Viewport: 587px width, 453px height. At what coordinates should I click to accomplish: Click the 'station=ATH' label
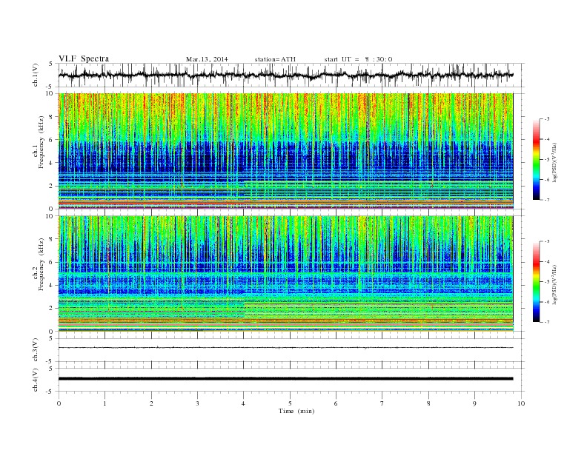(x=275, y=59)
